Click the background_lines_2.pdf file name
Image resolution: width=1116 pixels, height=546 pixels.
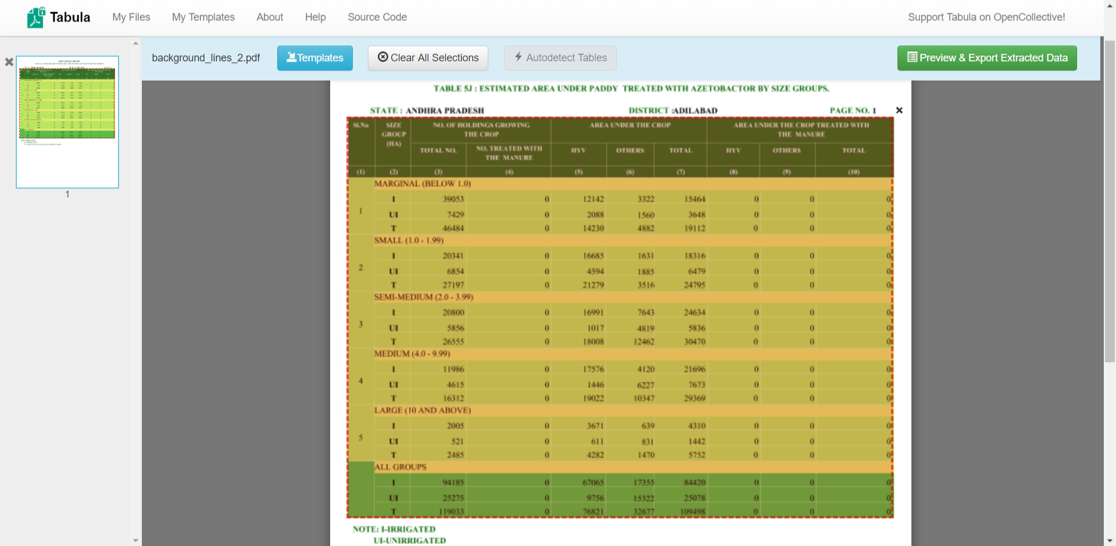(206, 58)
